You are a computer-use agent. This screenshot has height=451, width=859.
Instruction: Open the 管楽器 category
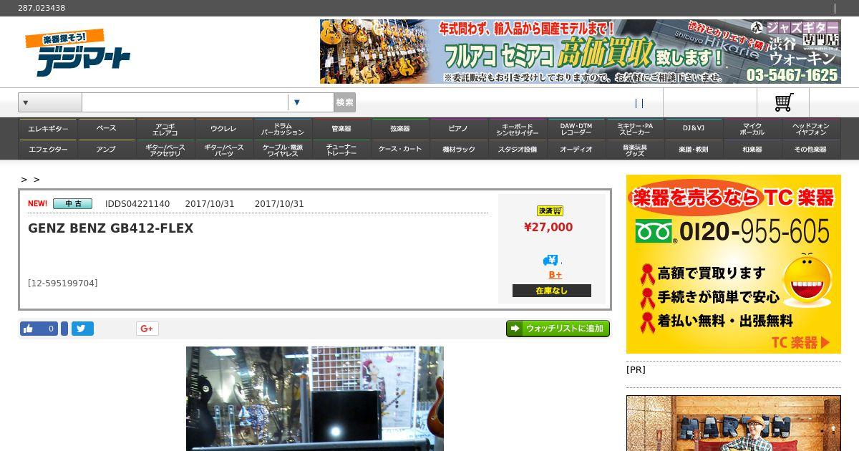point(341,129)
